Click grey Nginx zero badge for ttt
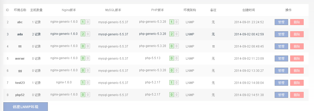314x111 pixels. point(88,46)
